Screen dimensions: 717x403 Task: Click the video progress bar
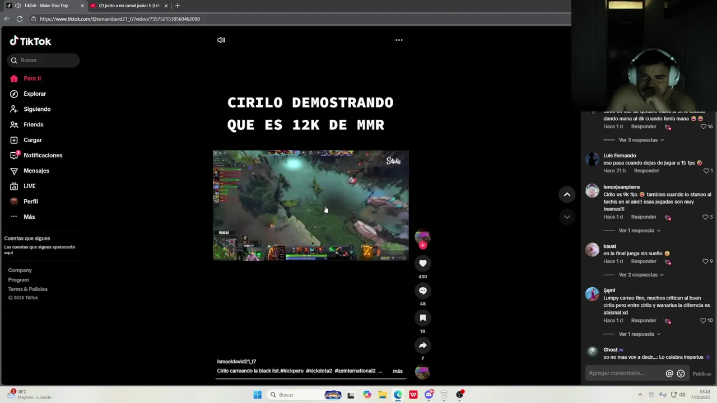coord(310,378)
